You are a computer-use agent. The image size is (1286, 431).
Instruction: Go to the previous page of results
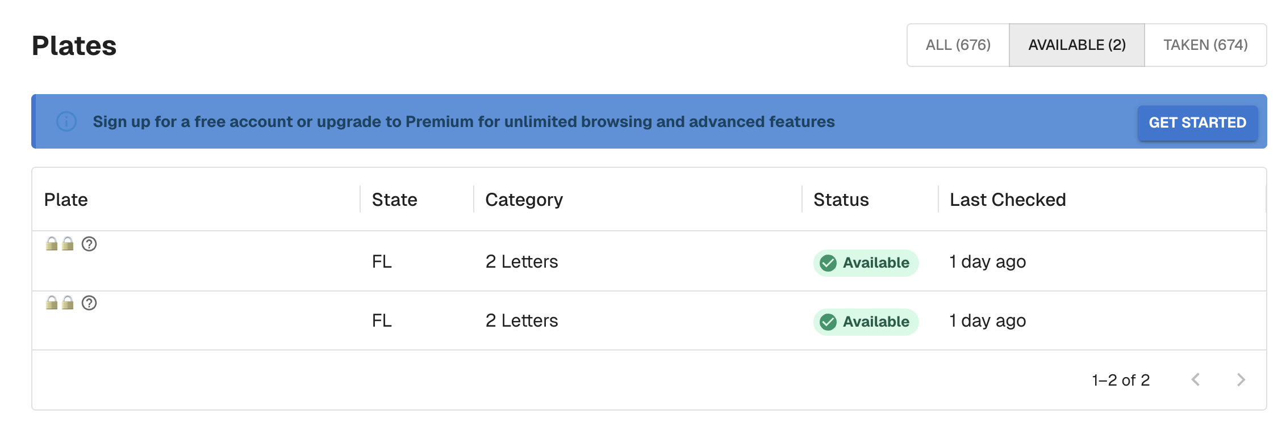click(x=1196, y=380)
